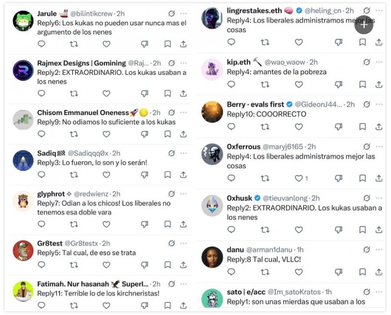Tap the floating plus compose button

click(x=364, y=25)
